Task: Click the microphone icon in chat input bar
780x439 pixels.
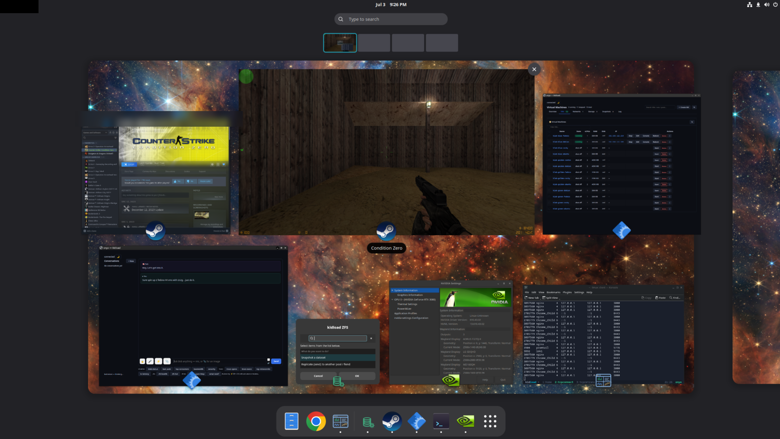Action: (x=150, y=361)
